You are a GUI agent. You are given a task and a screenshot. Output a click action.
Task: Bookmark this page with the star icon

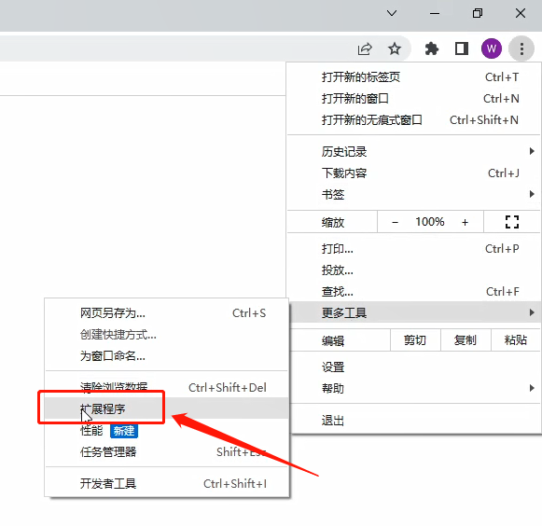(x=395, y=48)
